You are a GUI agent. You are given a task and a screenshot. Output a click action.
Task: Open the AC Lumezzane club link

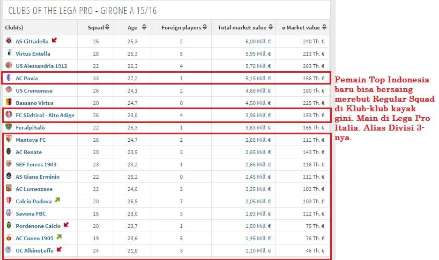point(34,189)
